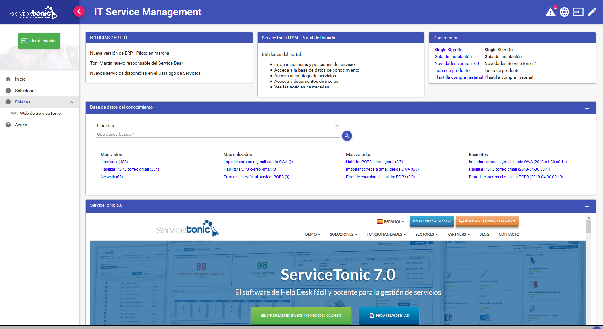Click the ServiceTonic logo in top-left
This screenshot has width=603, height=329.
click(x=33, y=13)
